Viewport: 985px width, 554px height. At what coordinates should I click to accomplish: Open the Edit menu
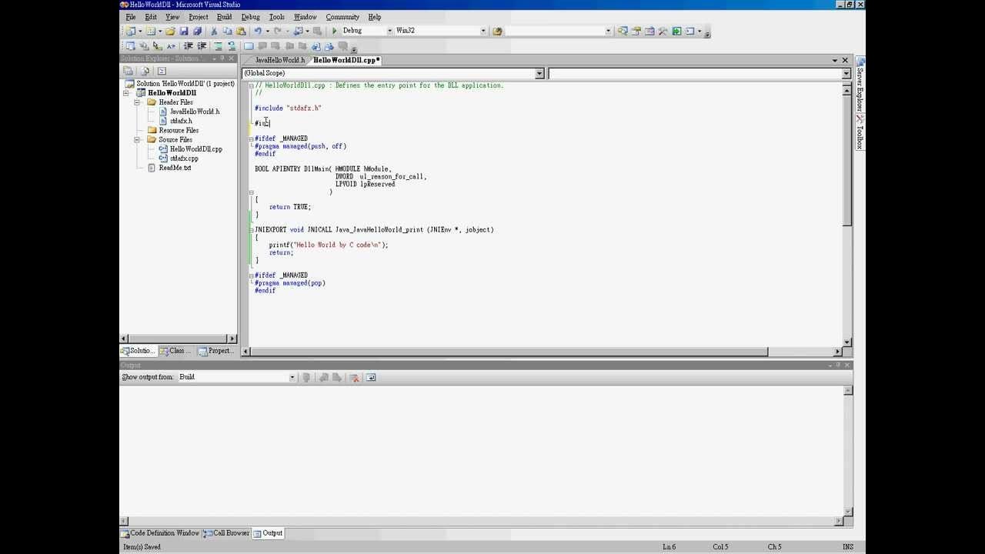(151, 17)
